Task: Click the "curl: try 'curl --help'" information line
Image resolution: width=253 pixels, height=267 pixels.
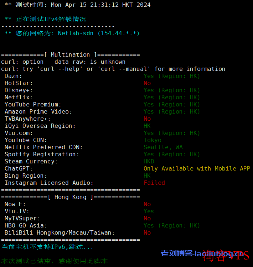Action: click(113, 69)
